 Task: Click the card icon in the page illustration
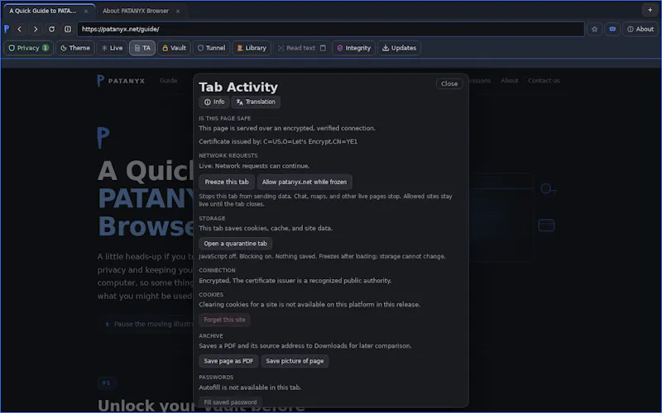(546, 225)
